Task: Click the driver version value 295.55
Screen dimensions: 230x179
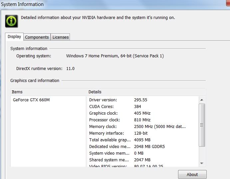Action: (x=140, y=100)
